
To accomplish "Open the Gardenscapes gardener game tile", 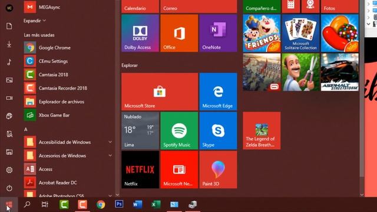I will tap(300, 72).
